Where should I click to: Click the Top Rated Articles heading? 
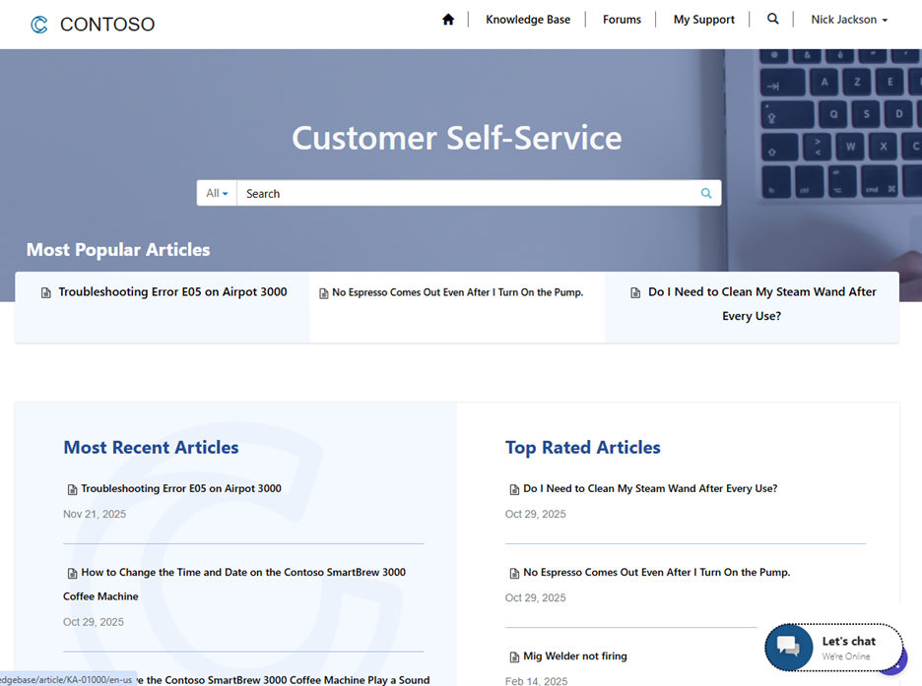click(583, 448)
